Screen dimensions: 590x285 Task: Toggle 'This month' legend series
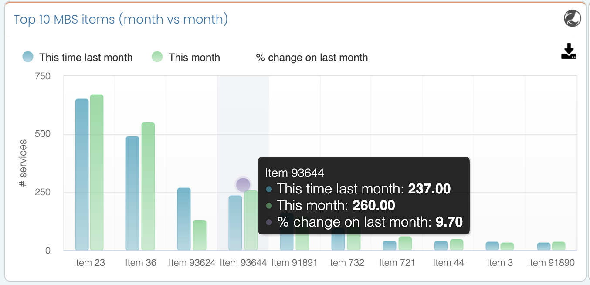tap(194, 58)
